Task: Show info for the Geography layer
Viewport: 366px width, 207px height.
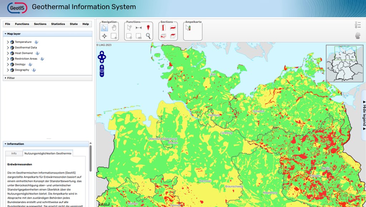Action: pos(34,70)
